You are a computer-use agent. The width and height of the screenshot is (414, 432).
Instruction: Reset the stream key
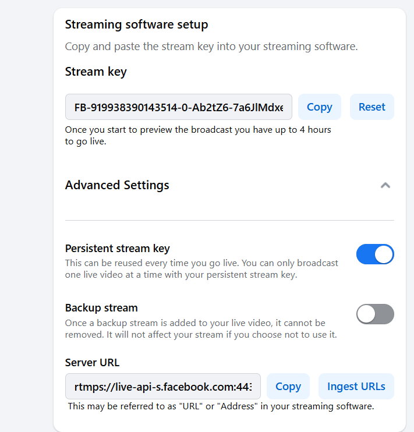[x=371, y=107]
